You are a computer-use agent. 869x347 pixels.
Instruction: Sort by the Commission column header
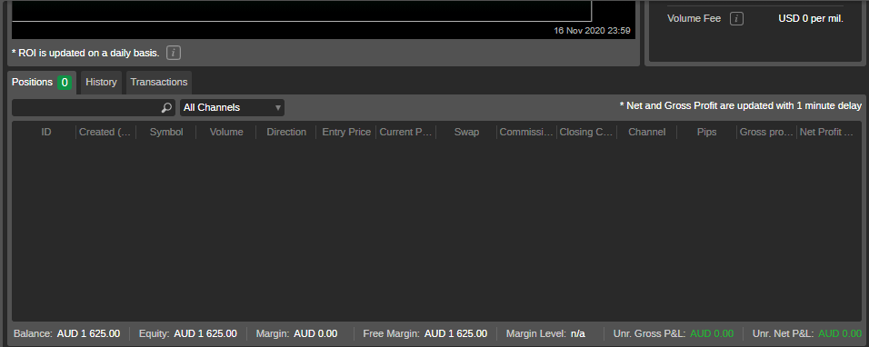tap(526, 133)
